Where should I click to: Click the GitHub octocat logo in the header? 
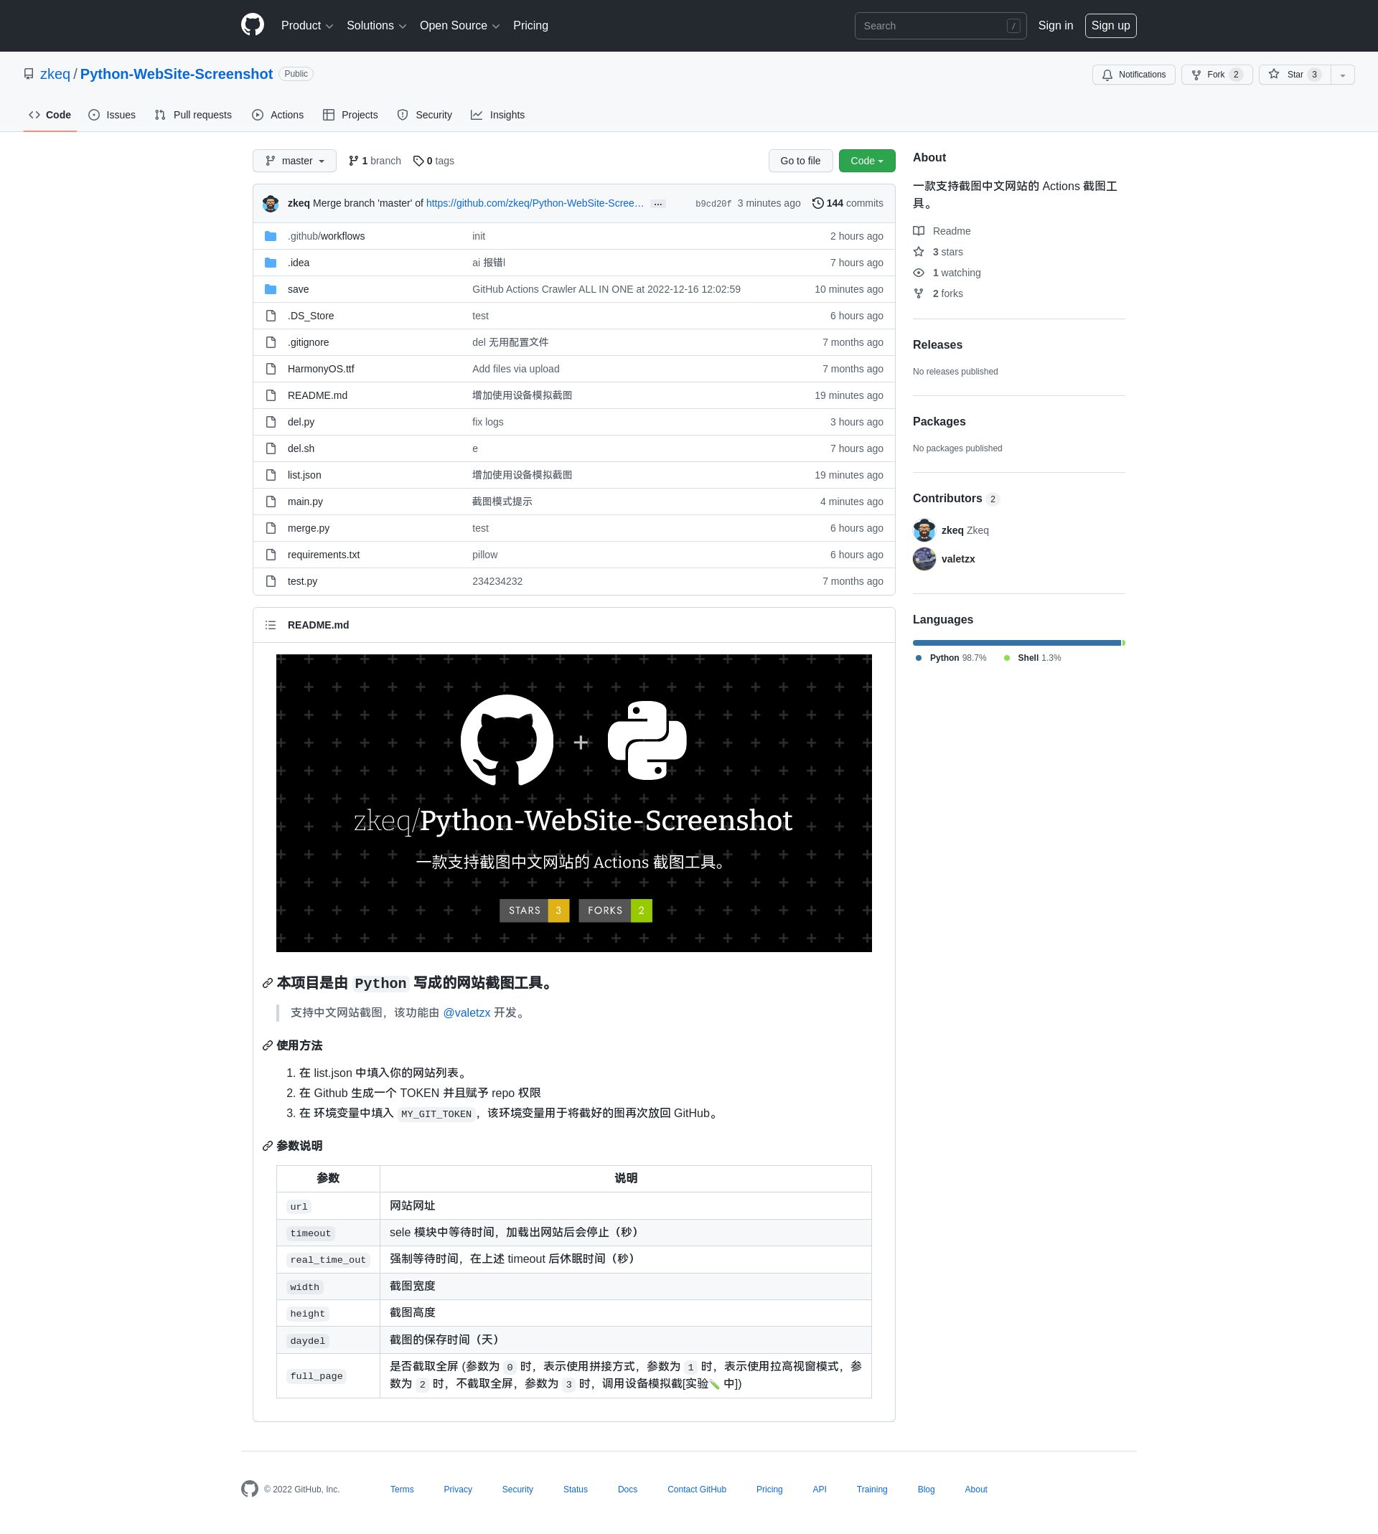coord(252,25)
